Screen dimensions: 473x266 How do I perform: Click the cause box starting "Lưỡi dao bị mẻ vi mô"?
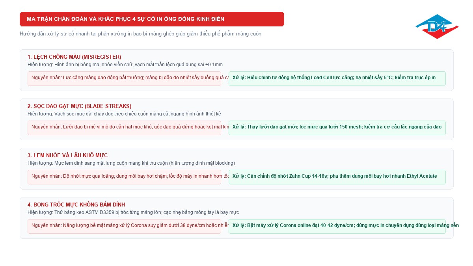click(124, 128)
